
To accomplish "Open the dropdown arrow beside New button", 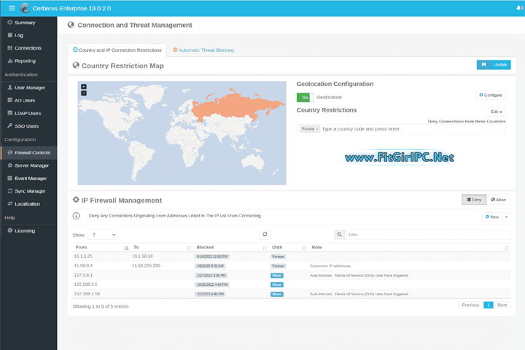I will point(507,217).
